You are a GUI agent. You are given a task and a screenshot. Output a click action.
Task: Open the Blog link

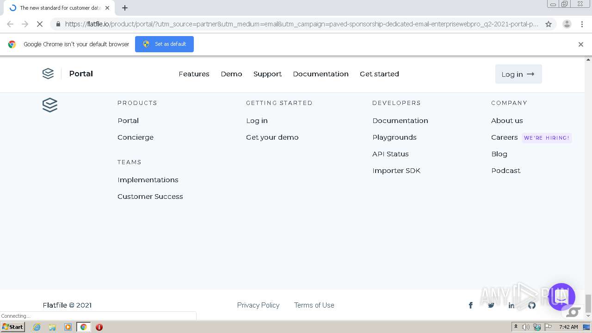pyautogui.click(x=499, y=154)
